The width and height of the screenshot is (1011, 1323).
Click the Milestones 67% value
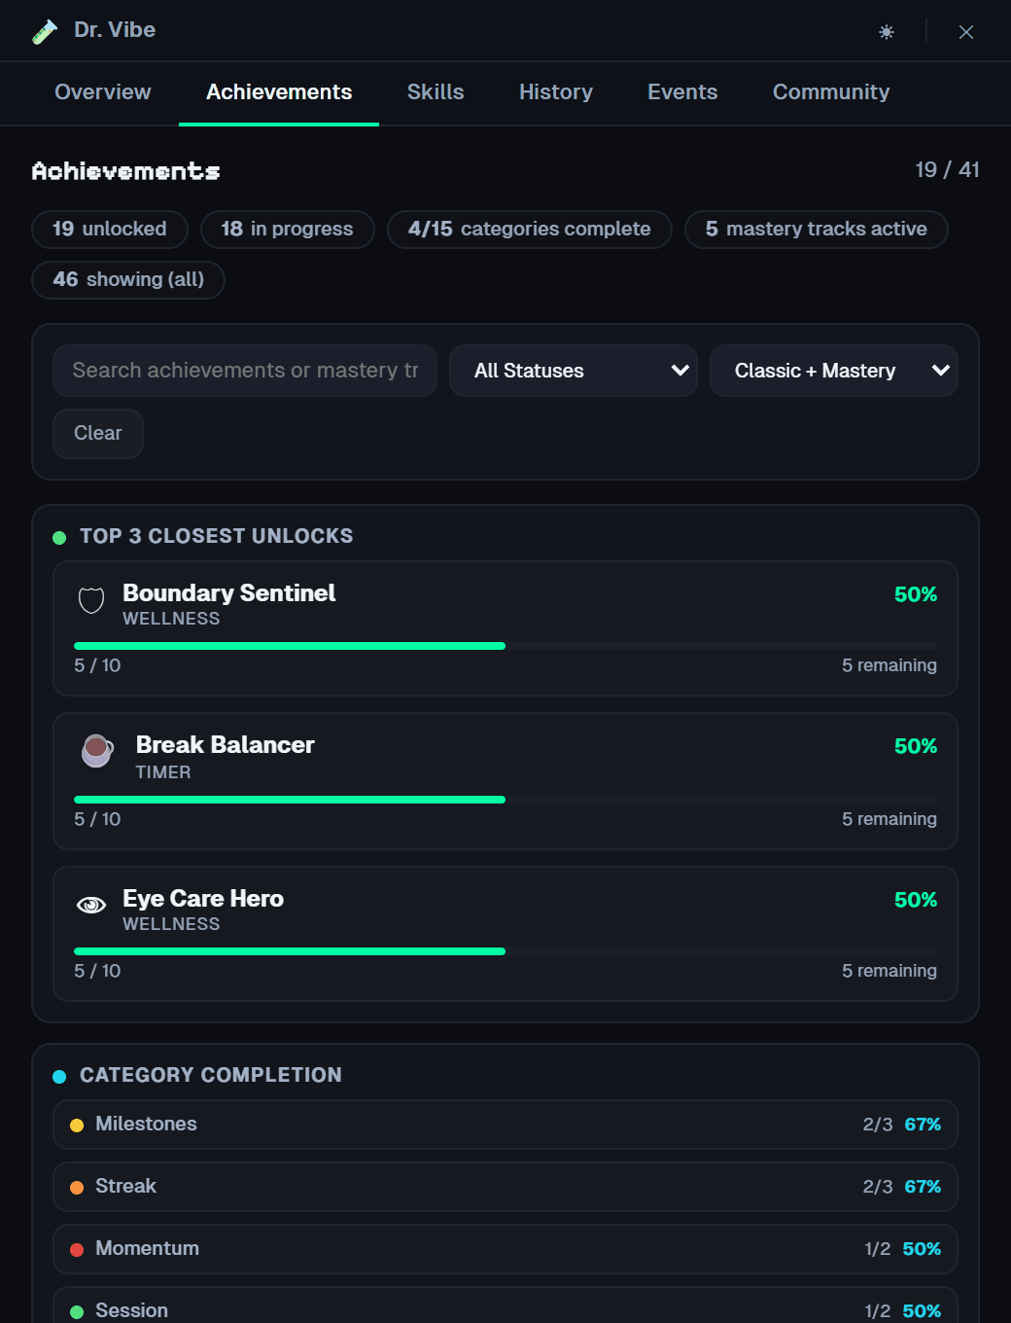(923, 1125)
